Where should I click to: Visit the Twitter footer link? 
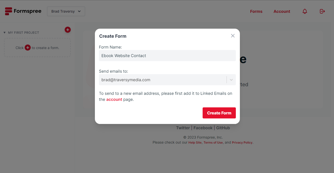[183, 128]
